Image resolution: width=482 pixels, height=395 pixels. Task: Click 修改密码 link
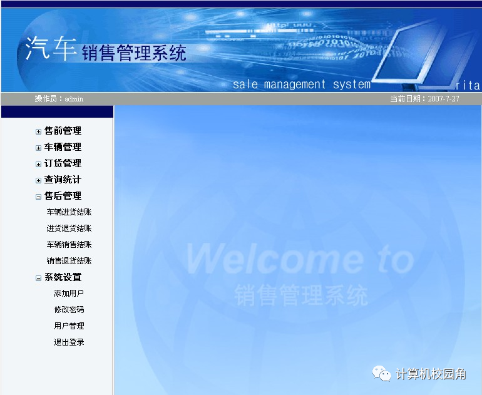[69, 310]
